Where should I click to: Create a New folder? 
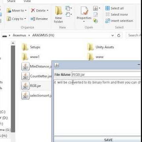pos(58,15)
